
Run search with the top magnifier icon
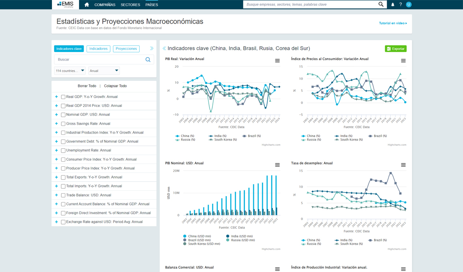(381, 4)
